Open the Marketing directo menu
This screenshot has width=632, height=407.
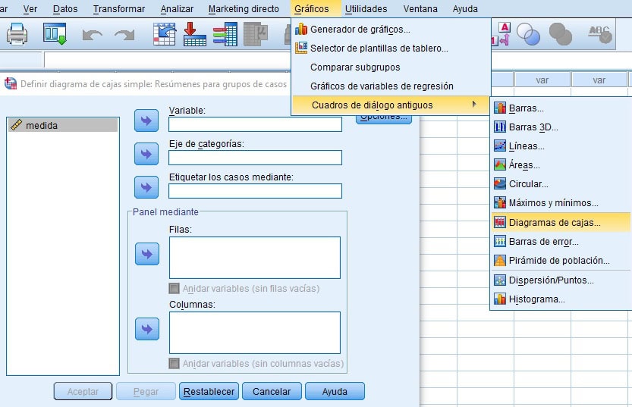point(244,8)
